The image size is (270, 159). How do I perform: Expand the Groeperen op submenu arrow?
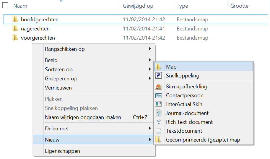pos(150,78)
